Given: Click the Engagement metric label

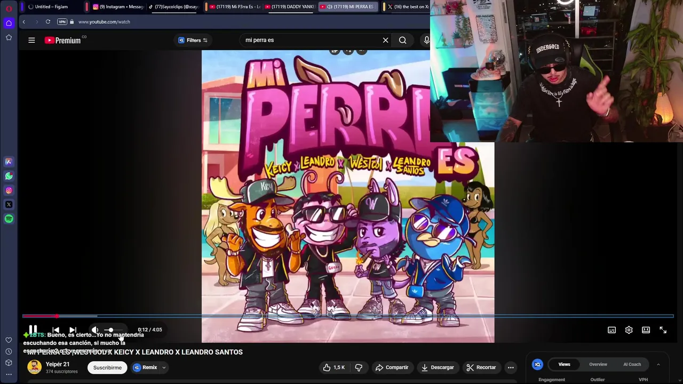Looking at the screenshot, I should pos(552,380).
